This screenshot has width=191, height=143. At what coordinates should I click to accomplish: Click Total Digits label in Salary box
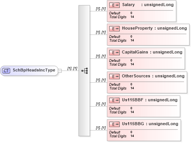click(118, 17)
